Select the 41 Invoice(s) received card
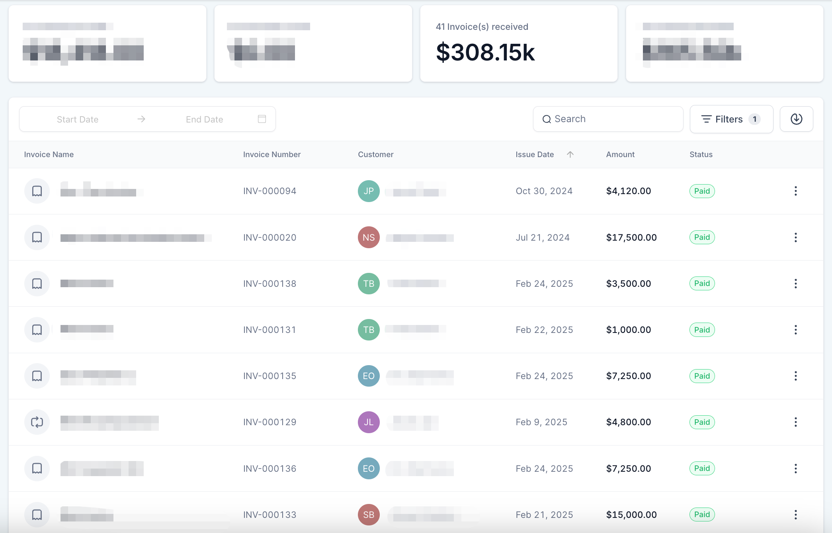Screen dimensions: 832x533 tap(519, 44)
